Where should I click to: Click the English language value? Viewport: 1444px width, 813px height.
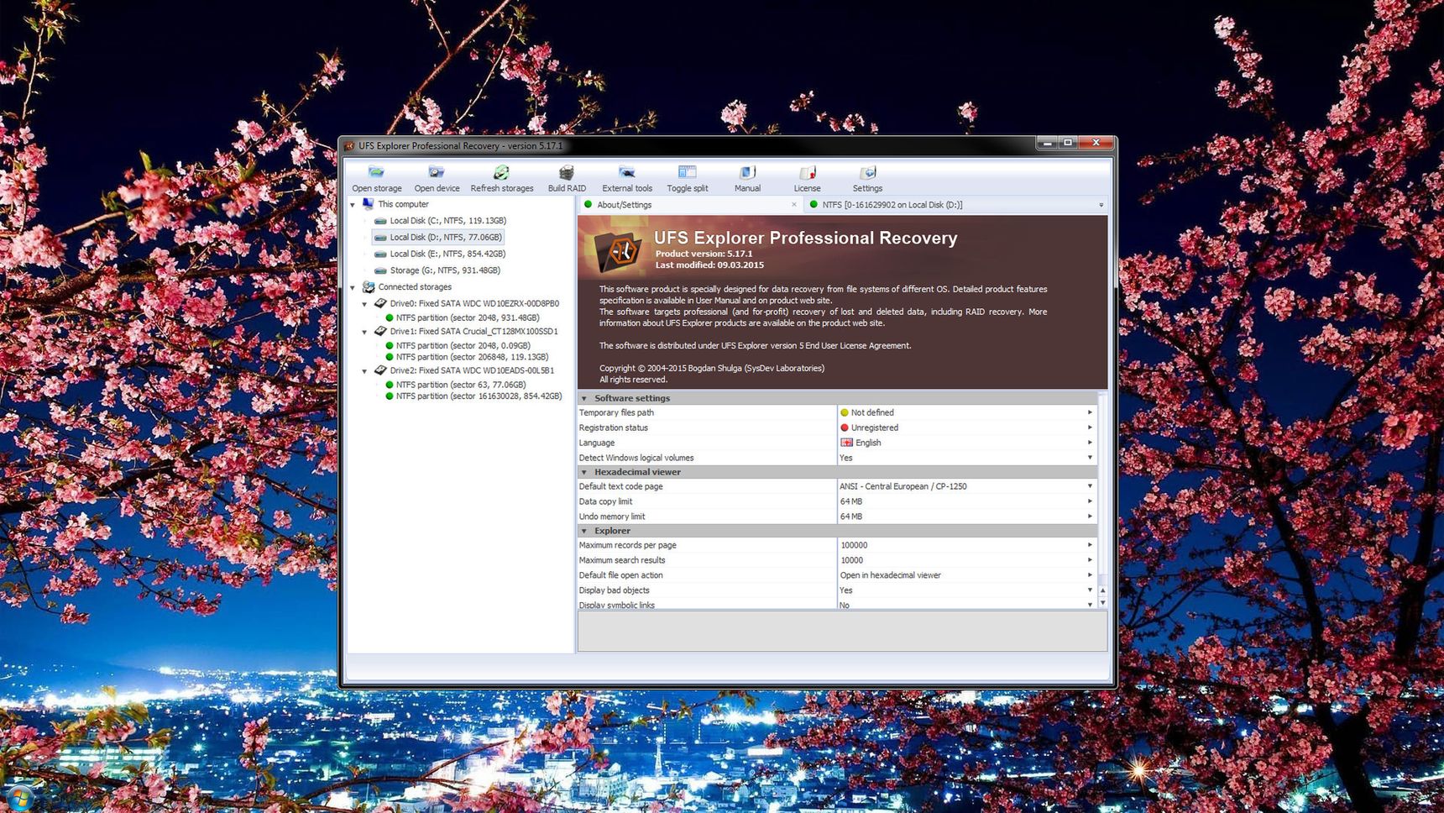pos(868,443)
